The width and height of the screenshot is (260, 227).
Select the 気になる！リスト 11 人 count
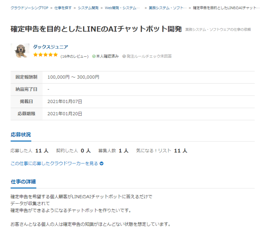[162, 151]
